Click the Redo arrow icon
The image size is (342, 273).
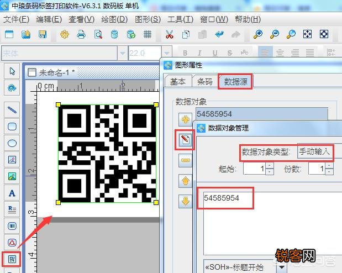coord(236,34)
